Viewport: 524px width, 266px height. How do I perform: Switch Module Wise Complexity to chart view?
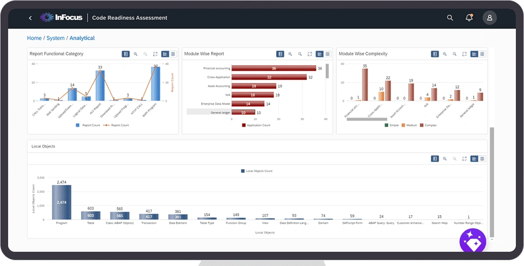[474, 54]
